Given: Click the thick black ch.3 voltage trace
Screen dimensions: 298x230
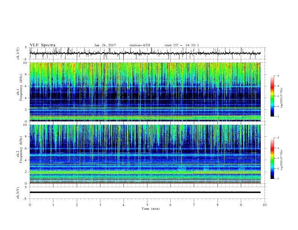Looking at the screenshot, I should tap(145, 192).
